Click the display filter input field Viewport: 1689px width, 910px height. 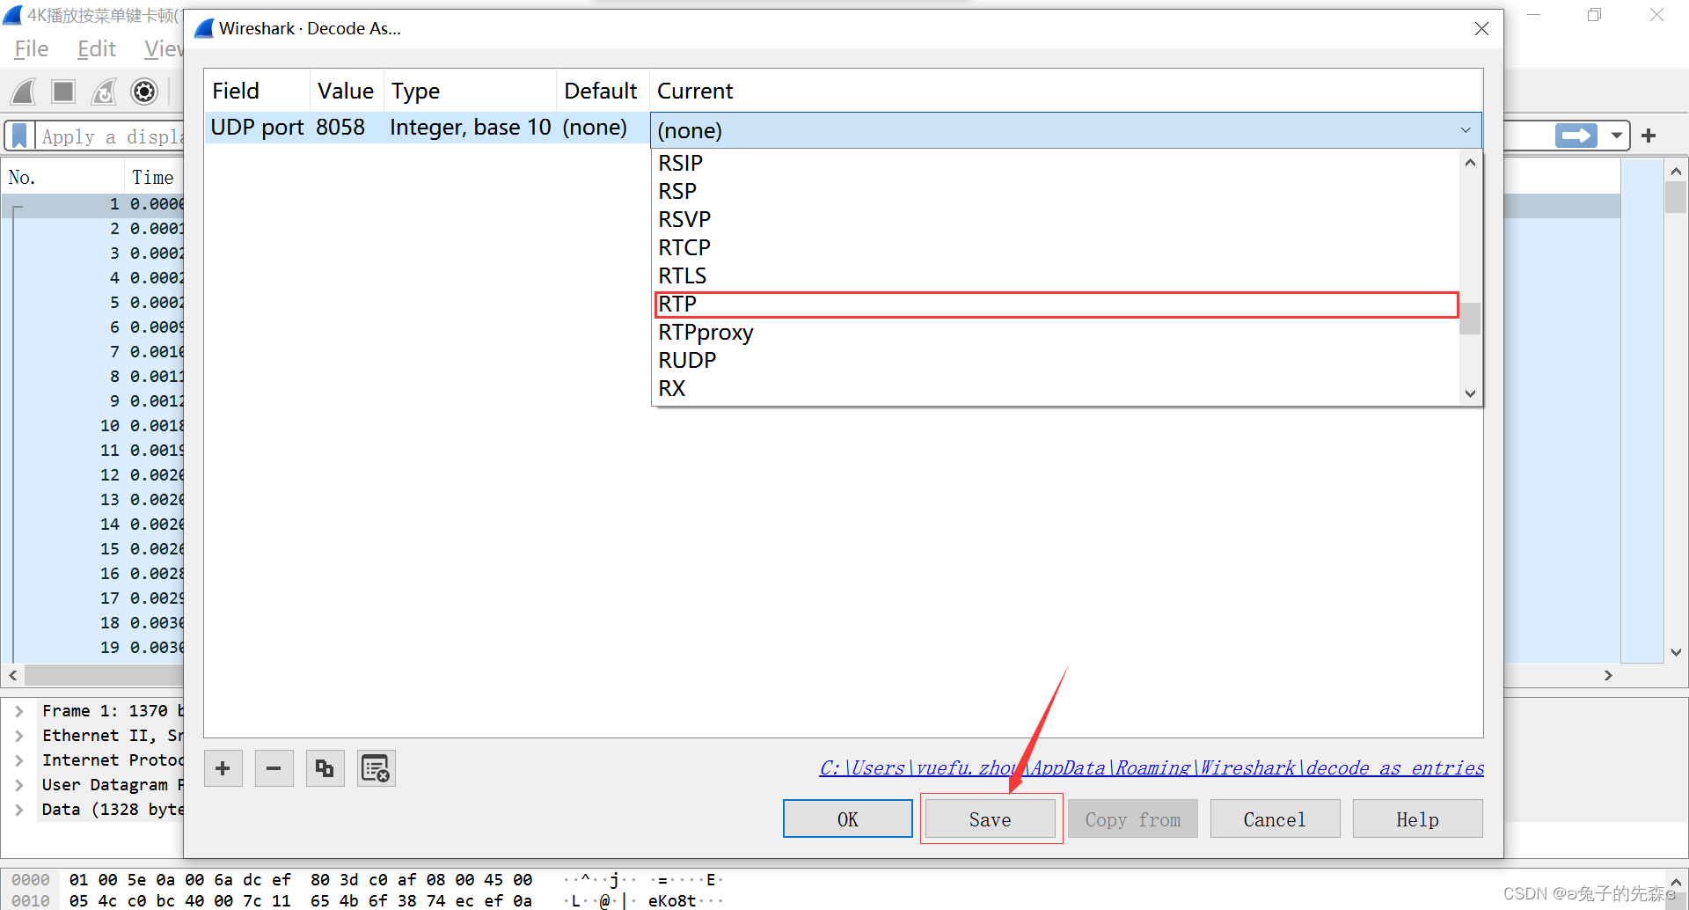point(111,136)
